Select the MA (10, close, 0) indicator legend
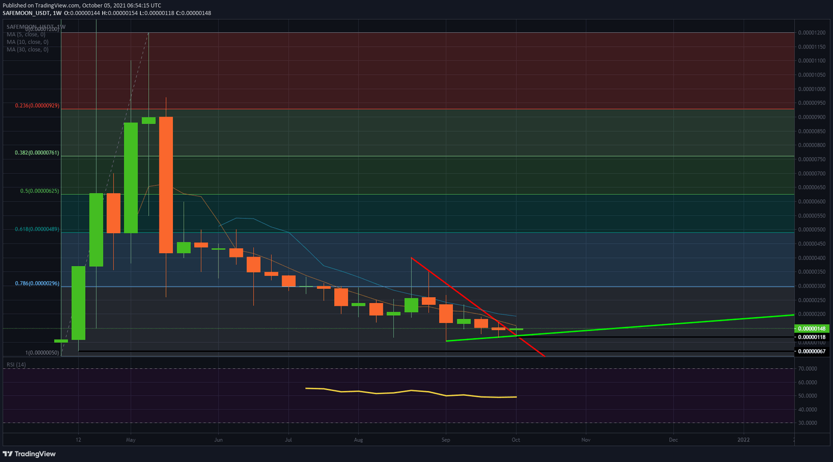 click(27, 41)
